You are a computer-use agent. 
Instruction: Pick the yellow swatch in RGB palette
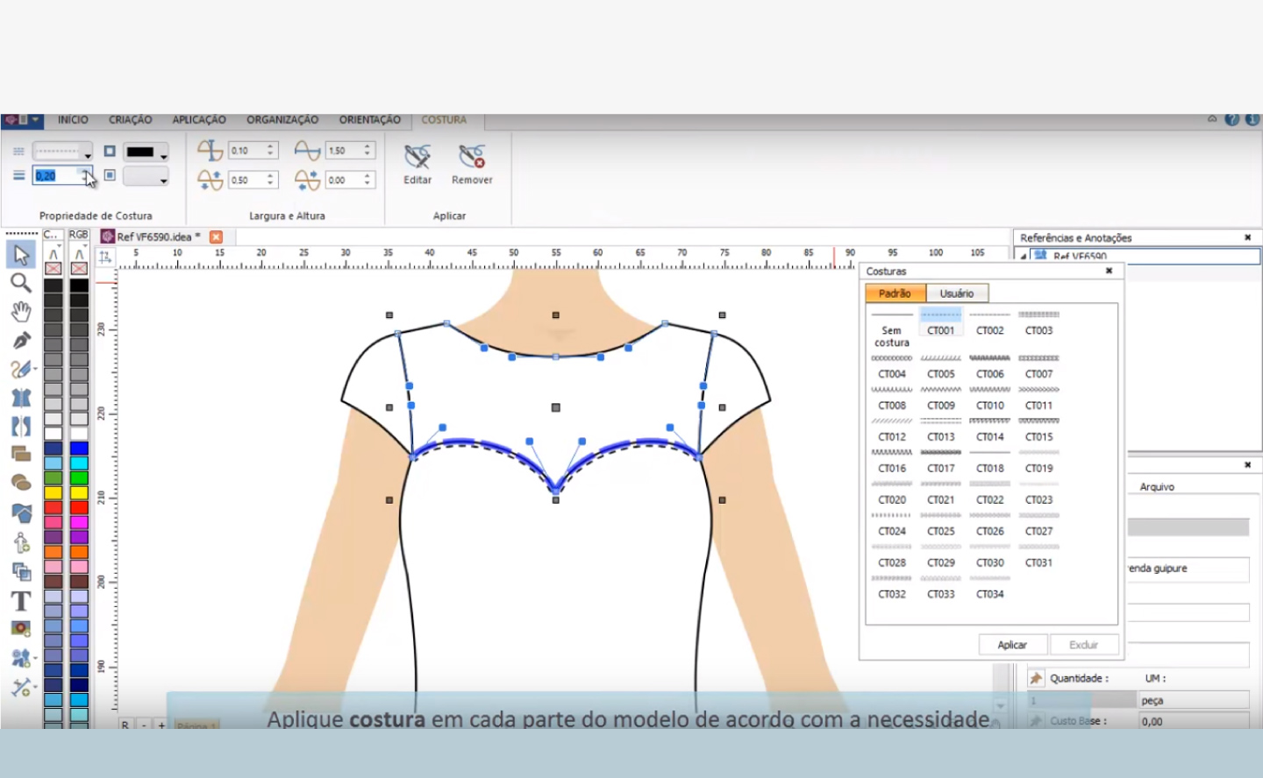(x=79, y=492)
